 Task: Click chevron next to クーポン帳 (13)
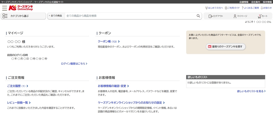tap(119, 41)
